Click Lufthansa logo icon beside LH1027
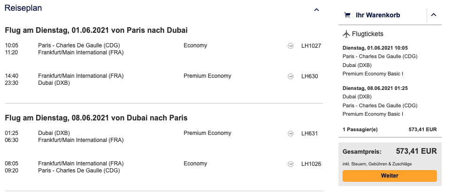This screenshot has height=194, width=459. [x=291, y=46]
